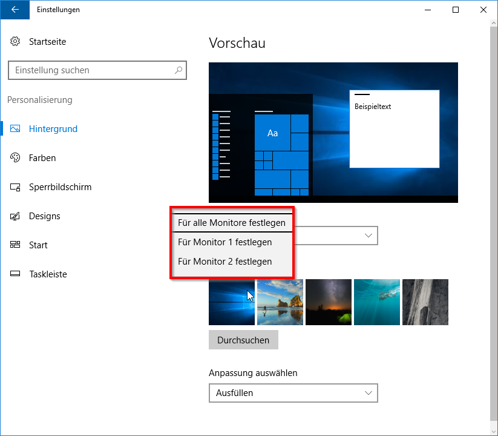Screen dimensions: 498x436
Task: Click the Einstellung suchen input field
Action: (91, 70)
